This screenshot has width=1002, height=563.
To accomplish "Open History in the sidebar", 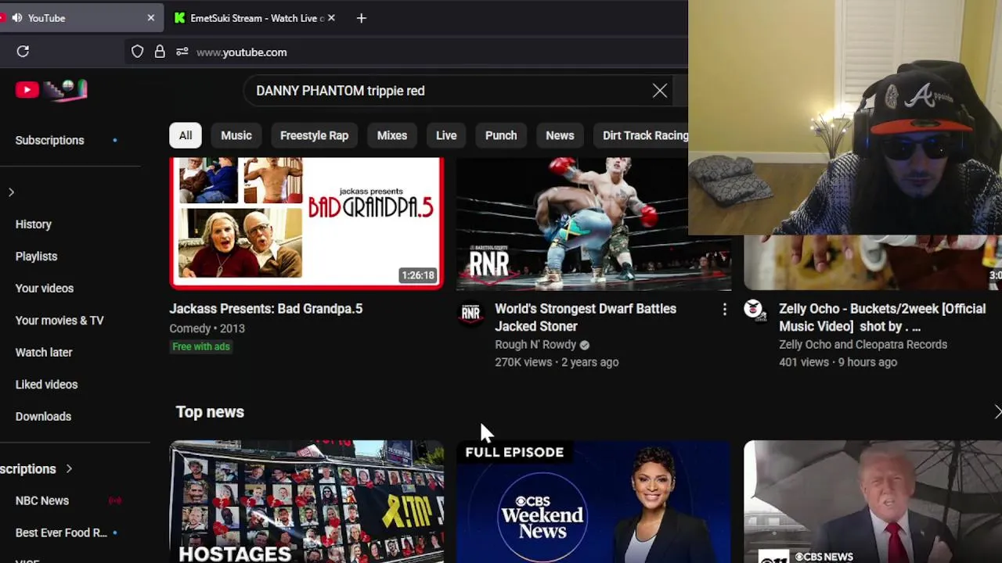I will pos(34,224).
